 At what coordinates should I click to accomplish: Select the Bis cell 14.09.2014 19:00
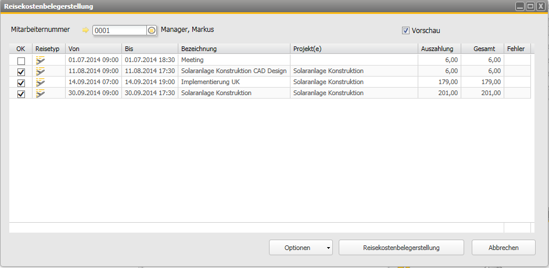[150, 82]
